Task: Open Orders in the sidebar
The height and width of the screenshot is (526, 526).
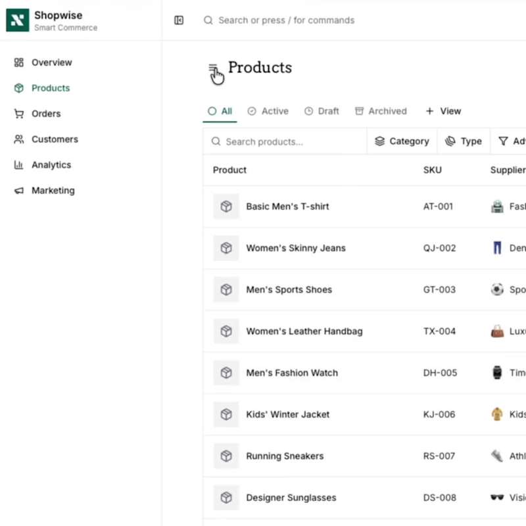Action: point(46,114)
